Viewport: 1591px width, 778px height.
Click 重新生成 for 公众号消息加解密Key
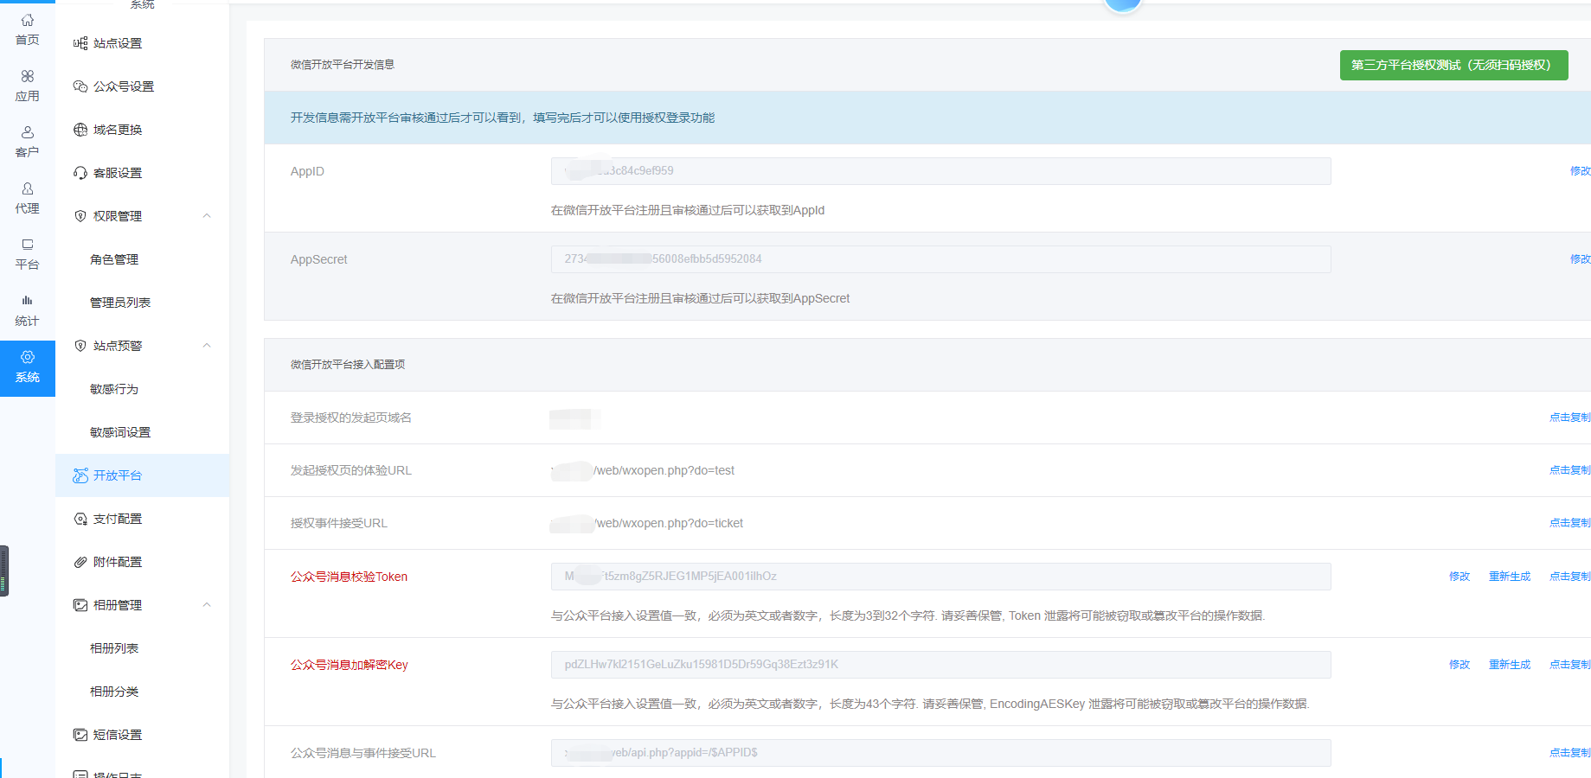[1510, 665]
